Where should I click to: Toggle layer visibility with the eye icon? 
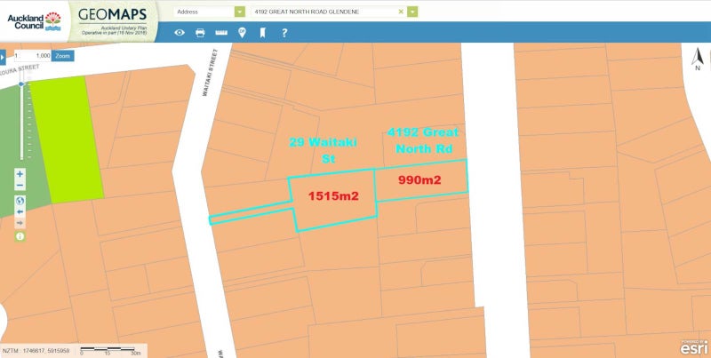pos(180,33)
